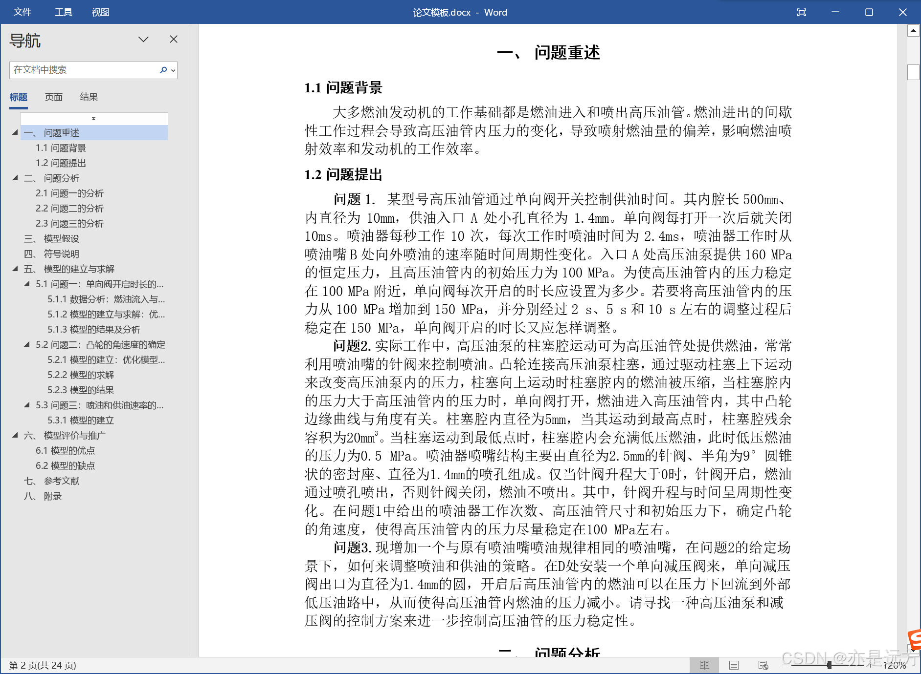
Task: Go to heading 1.1 问题背景
Action: tap(61, 147)
